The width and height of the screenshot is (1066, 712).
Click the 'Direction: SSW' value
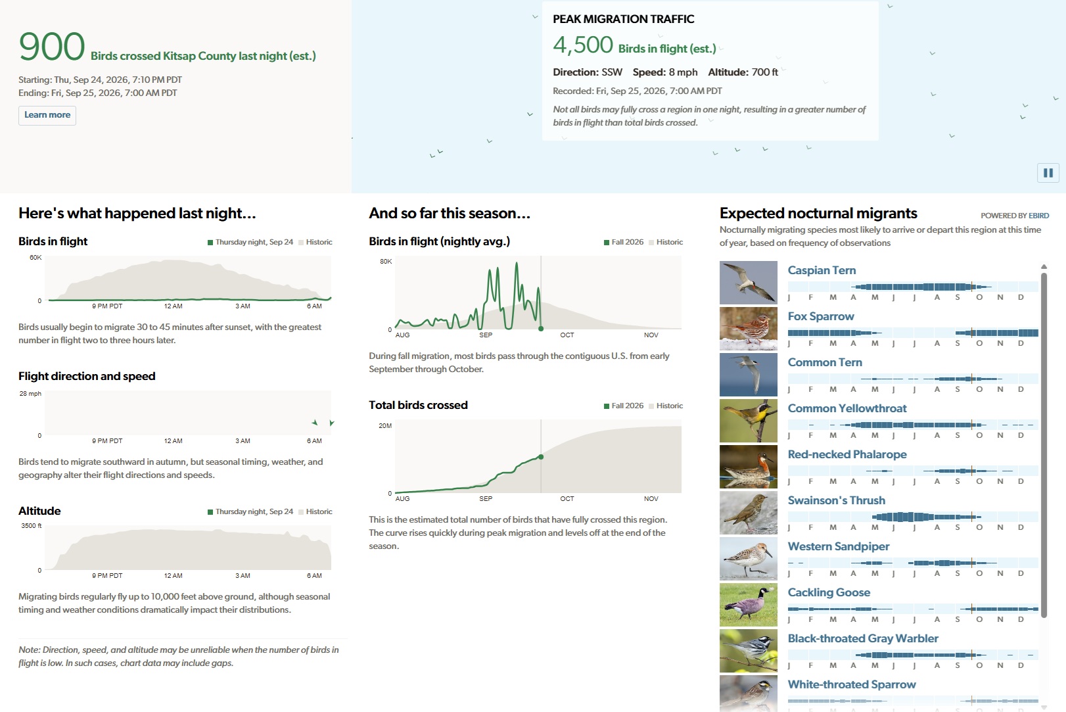[588, 72]
